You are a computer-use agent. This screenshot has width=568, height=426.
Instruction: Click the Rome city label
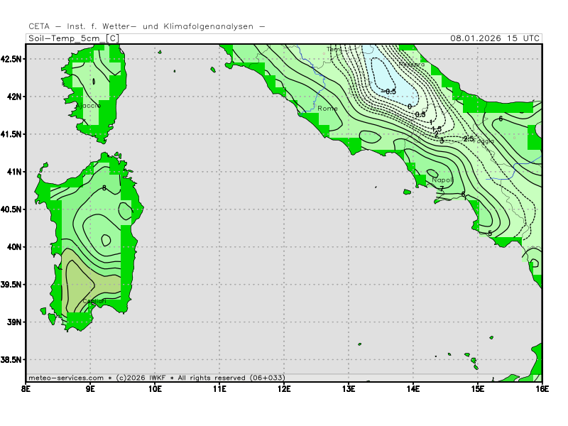(327, 109)
